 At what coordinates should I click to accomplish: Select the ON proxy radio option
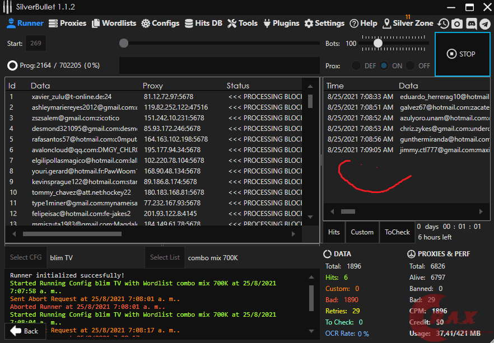pyautogui.click(x=384, y=65)
